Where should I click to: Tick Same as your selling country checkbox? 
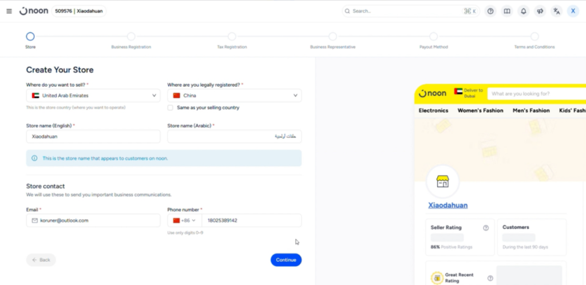(x=171, y=108)
